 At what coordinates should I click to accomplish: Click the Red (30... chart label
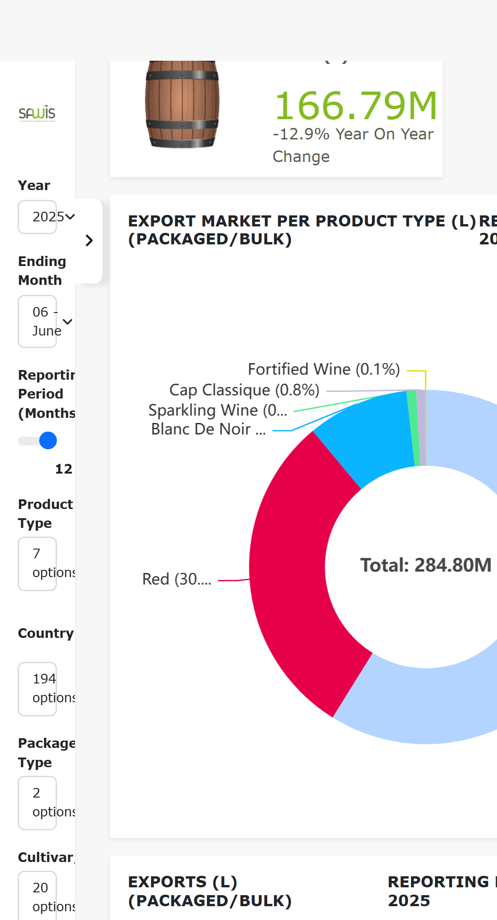click(x=177, y=579)
